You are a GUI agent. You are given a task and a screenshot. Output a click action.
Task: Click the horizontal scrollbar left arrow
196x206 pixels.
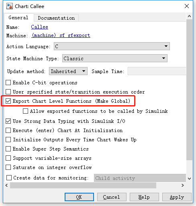coord(6,186)
